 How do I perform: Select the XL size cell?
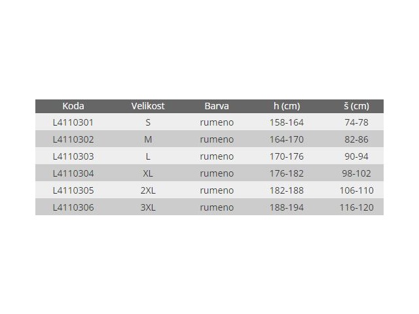[x=148, y=173]
